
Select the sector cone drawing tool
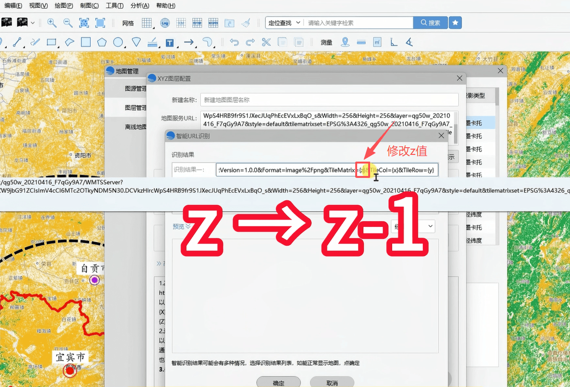click(x=136, y=42)
